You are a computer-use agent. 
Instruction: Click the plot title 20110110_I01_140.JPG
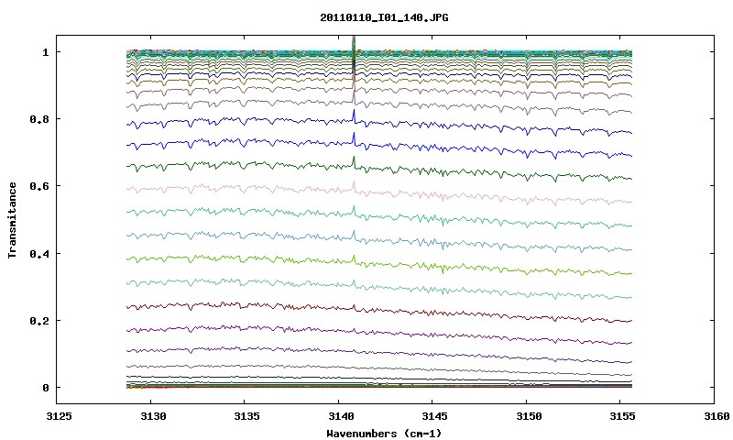coord(384,17)
